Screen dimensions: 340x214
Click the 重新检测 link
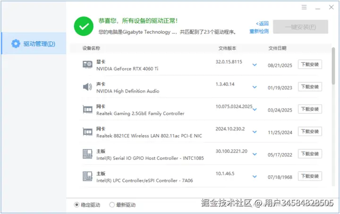[x=259, y=32]
